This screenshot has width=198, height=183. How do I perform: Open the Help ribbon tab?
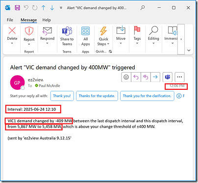(x=47, y=20)
